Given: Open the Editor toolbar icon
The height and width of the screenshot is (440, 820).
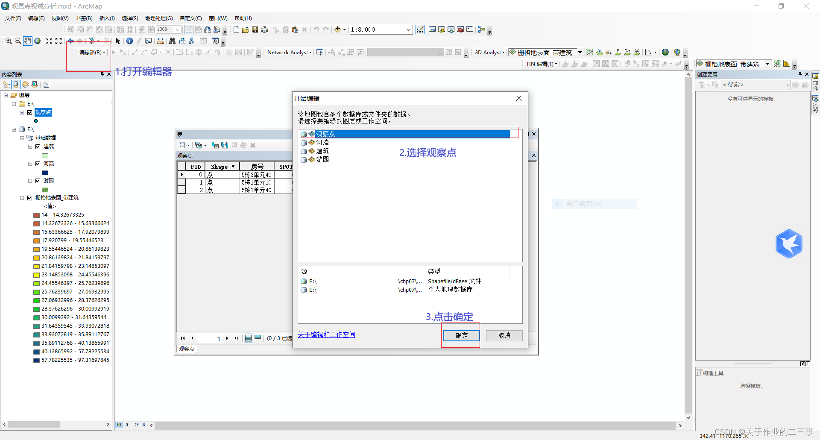Looking at the screenshot, I should click(420, 29).
